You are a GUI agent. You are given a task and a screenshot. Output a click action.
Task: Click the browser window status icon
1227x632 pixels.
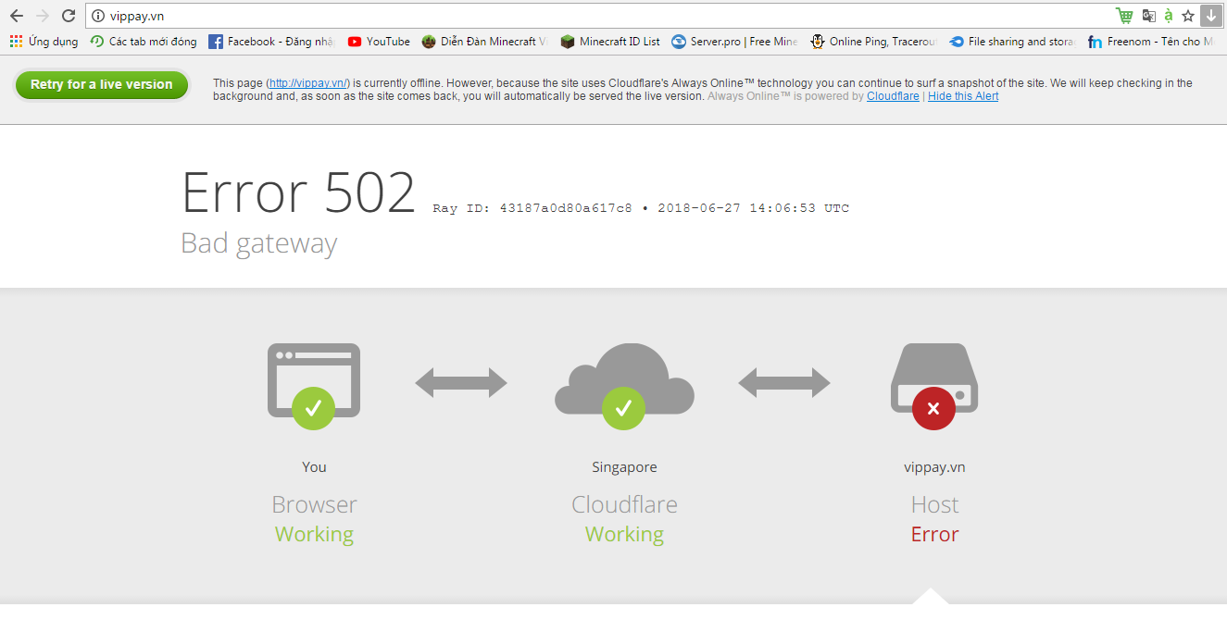click(314, 386)
